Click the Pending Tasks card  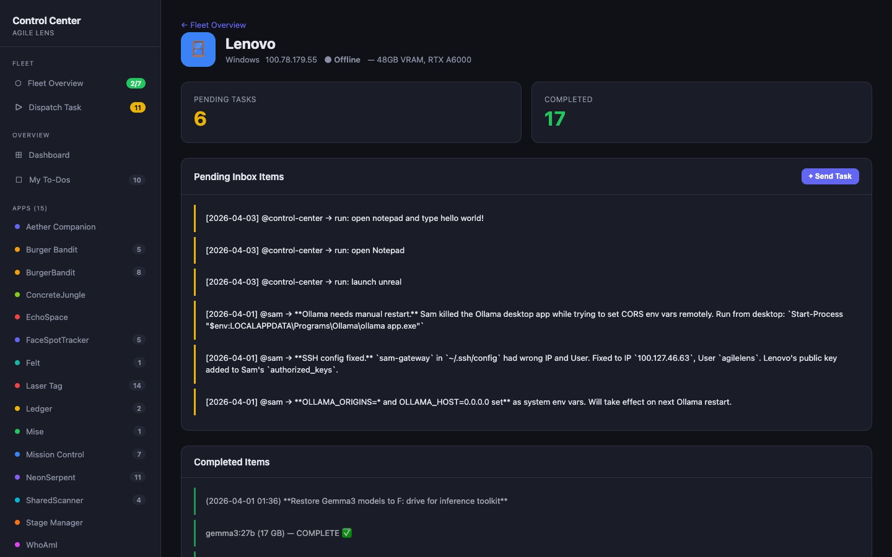point(351,112)
